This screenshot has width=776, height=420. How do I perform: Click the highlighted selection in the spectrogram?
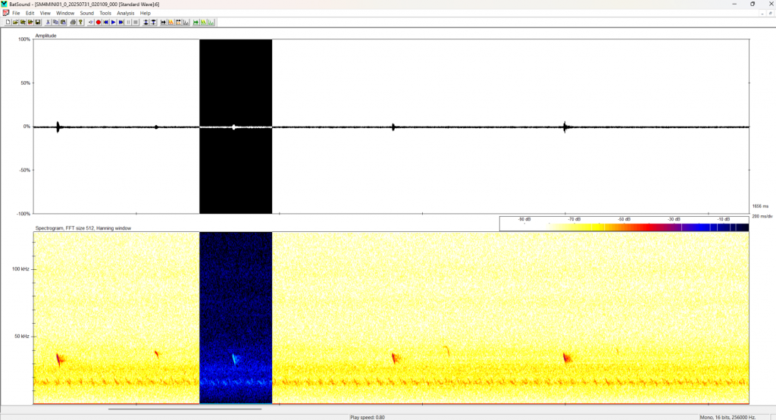[235, 318]
